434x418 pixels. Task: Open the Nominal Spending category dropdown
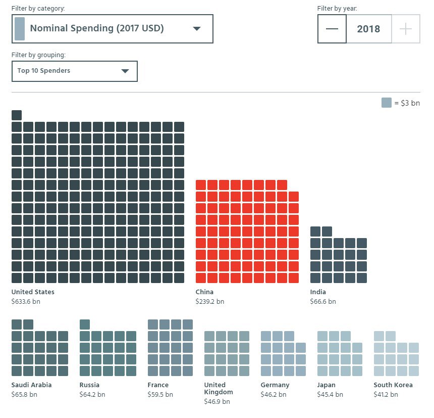(112, 29)
